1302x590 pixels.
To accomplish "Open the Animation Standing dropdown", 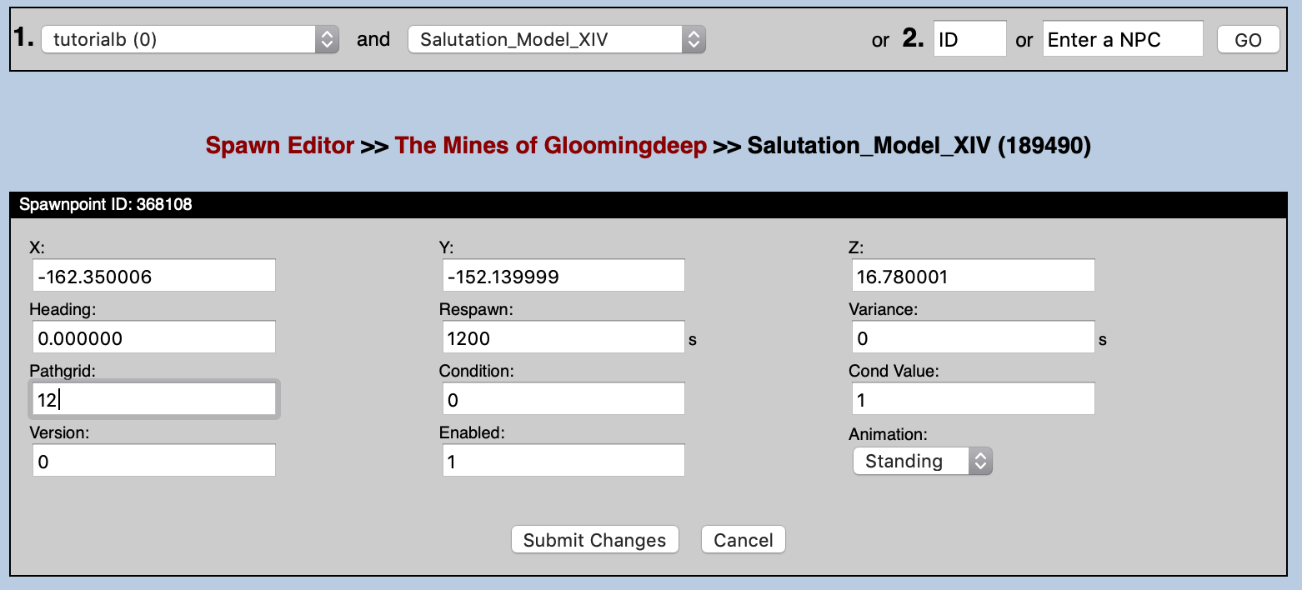I will pyautogui.click(x=922, y=461).
